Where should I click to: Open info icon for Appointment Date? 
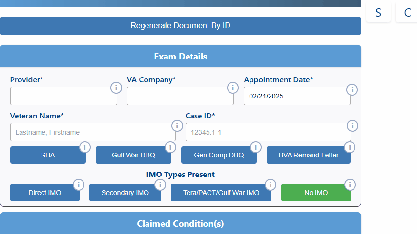coord(352,90)
